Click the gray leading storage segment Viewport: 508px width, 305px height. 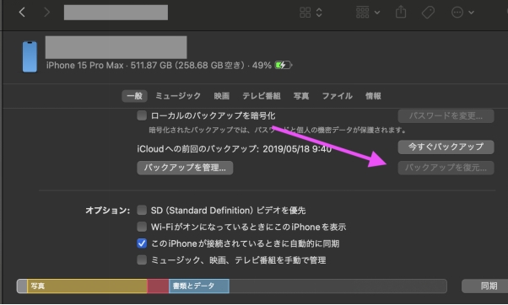pyautogui.click(x=22, y=286)
